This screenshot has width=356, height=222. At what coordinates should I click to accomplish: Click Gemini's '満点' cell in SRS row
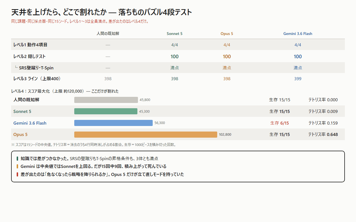(298, 68)
